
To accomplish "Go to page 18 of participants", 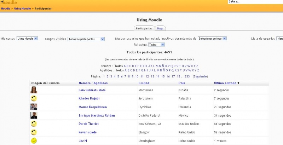I will [179, 76].
